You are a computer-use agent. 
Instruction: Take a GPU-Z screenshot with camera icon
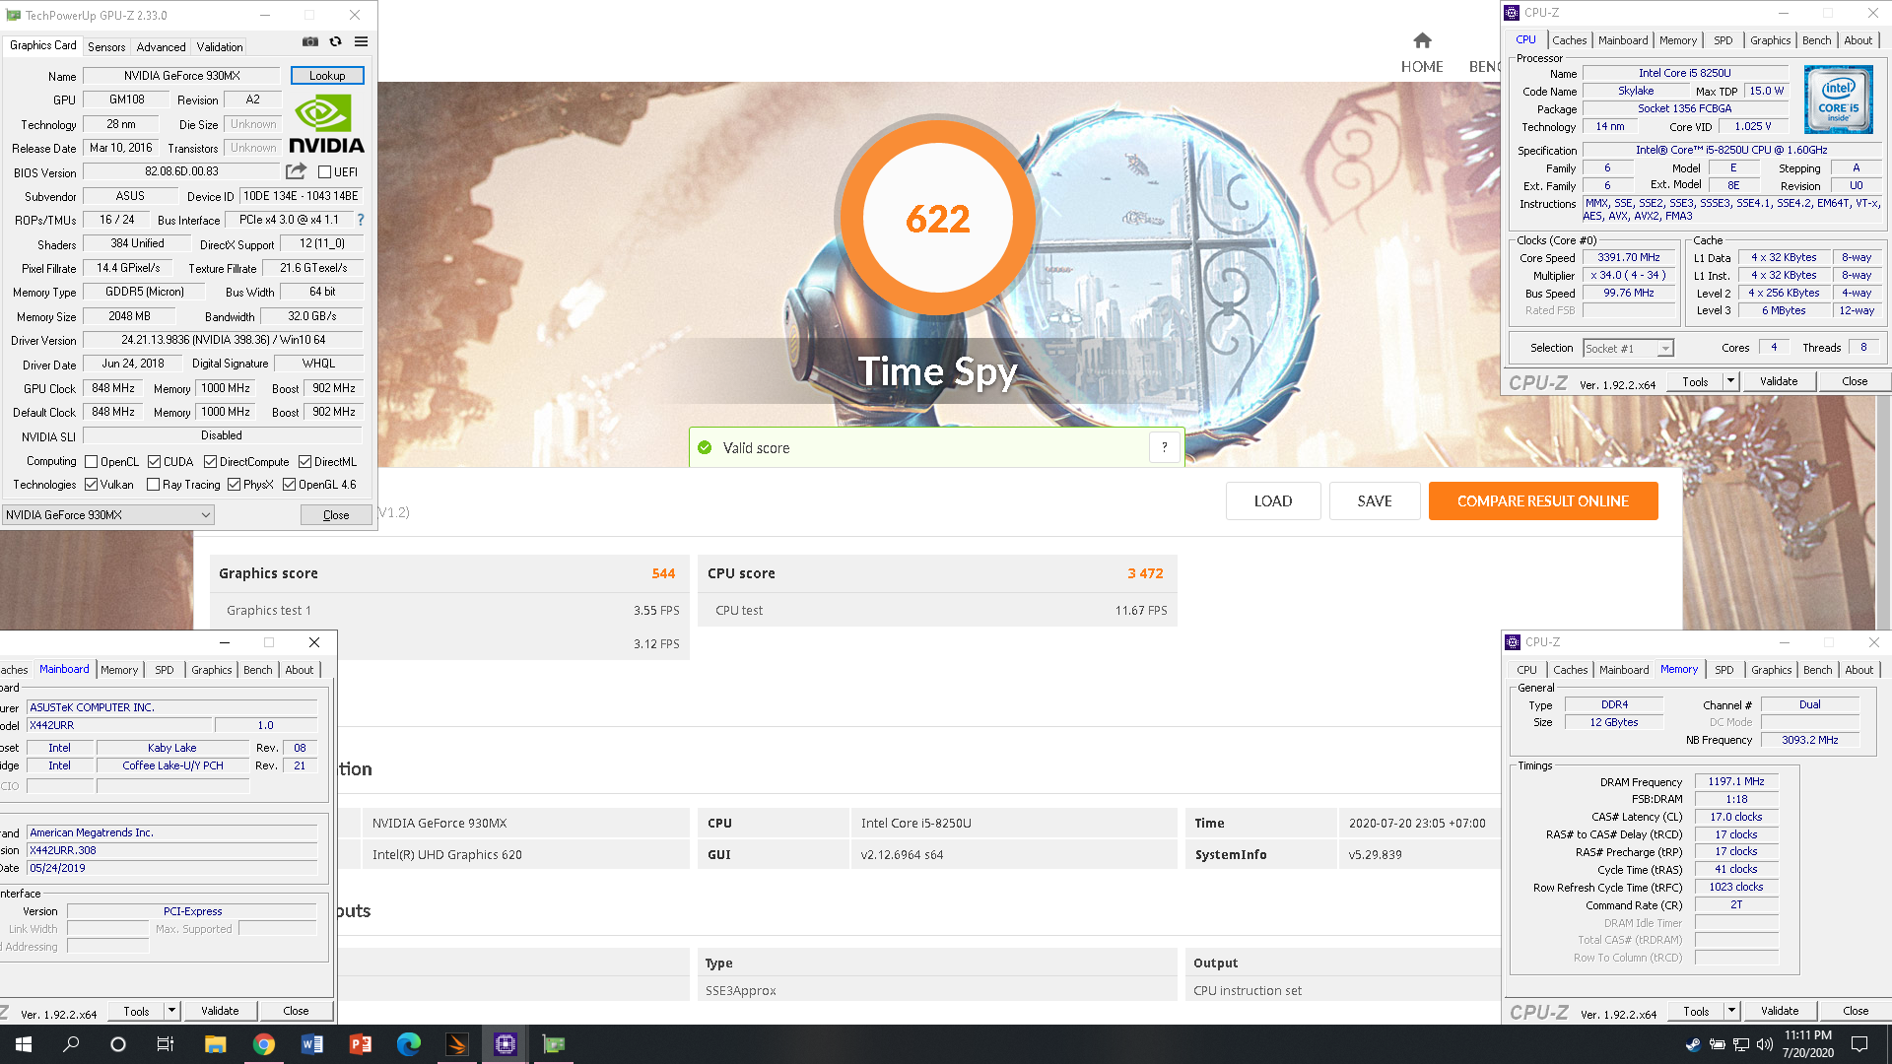310,41
